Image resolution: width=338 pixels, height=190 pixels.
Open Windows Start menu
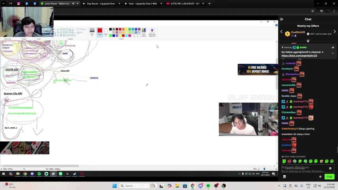pos(114,186)
